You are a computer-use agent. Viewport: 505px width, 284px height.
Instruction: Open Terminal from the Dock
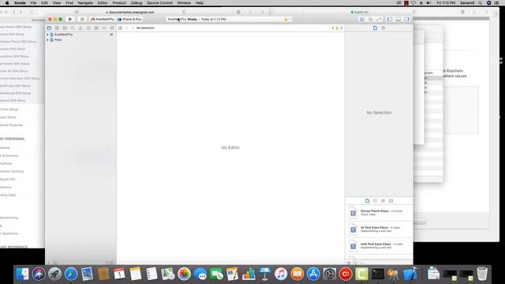[x=378, y=274]
